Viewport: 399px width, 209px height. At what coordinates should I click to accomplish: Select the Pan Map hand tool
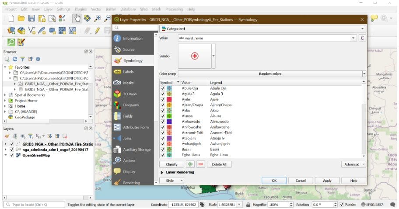(77, 18)
